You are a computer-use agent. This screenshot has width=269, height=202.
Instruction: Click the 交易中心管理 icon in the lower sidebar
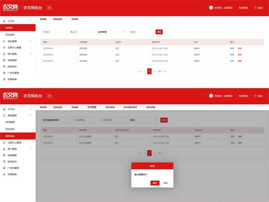4,142
